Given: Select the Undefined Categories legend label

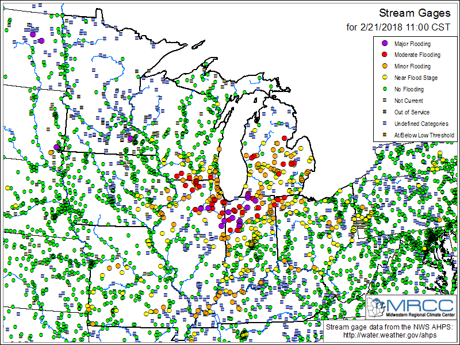Looking at the screenshot, I should tap(421, 124).
